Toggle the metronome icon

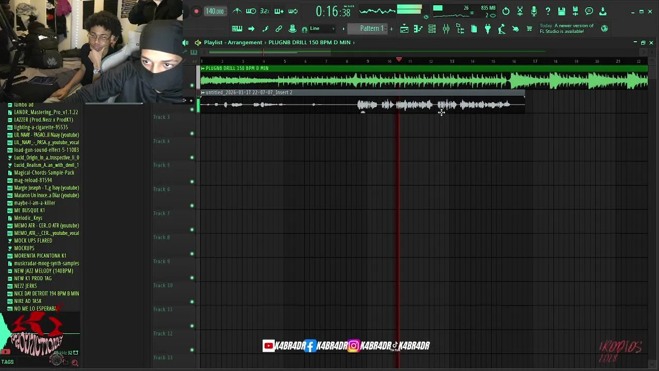(237, 11)
